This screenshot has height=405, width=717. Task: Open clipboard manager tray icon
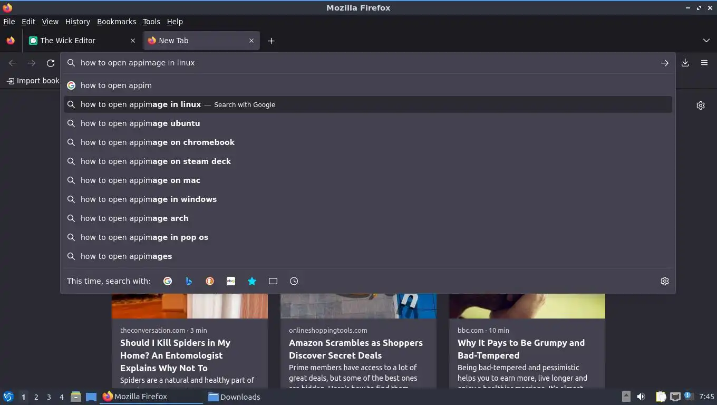pyautogui.click(x=661, y=397)
